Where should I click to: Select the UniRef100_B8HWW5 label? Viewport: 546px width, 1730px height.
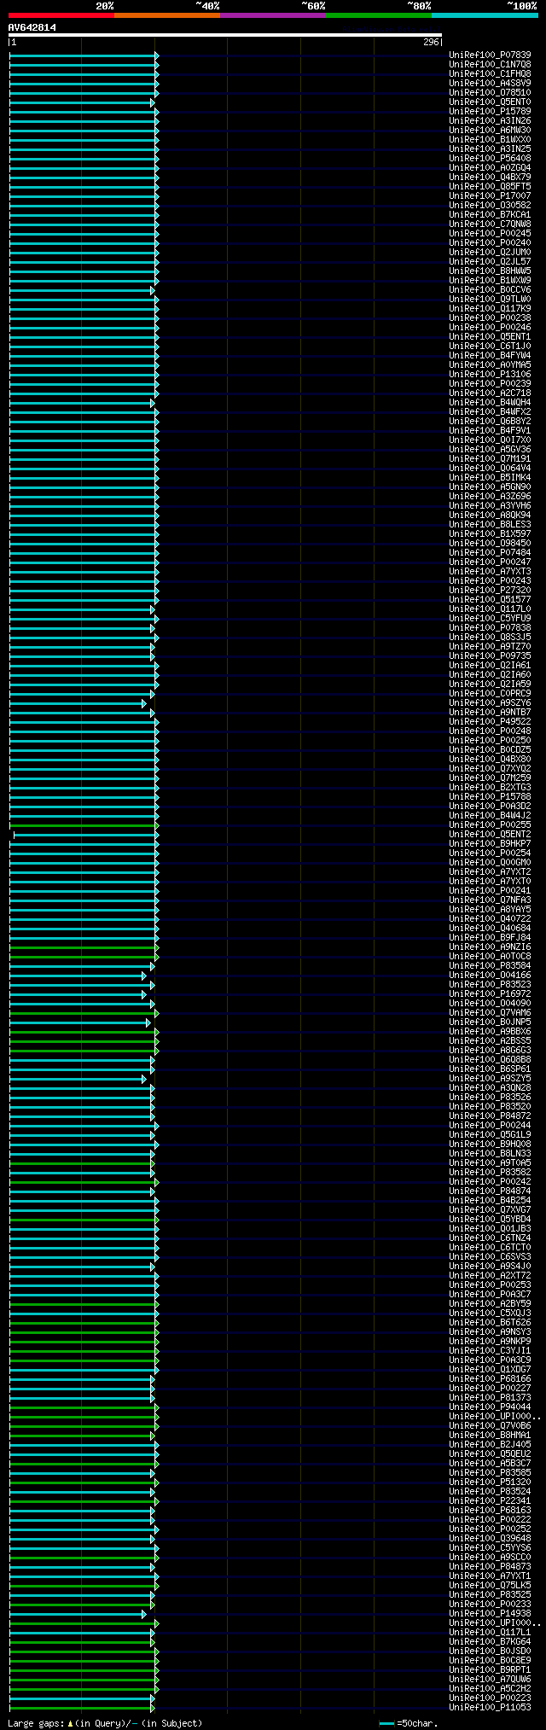click(490, 271)
